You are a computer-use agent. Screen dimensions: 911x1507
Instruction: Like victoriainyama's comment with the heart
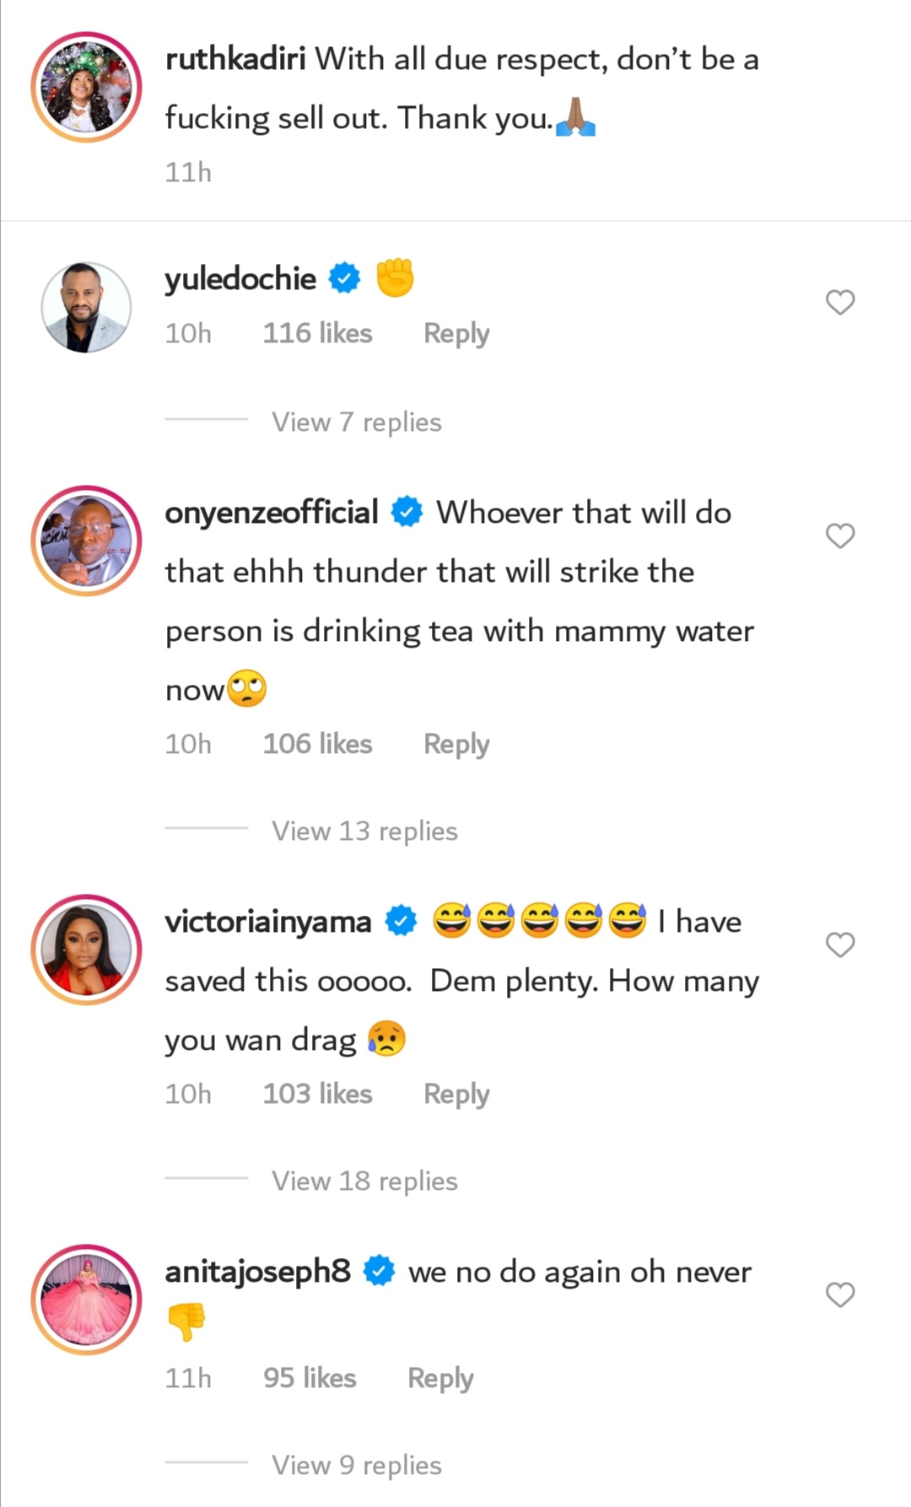click(x=839, y=945)
